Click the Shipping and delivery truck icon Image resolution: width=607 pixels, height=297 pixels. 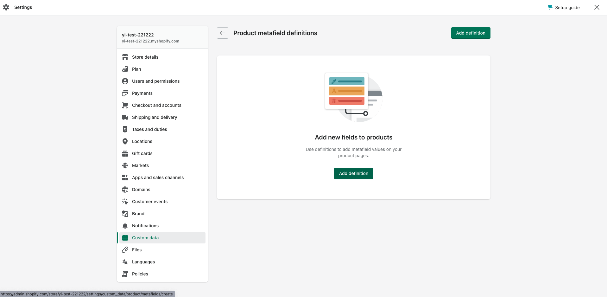(x=125, y=117)
